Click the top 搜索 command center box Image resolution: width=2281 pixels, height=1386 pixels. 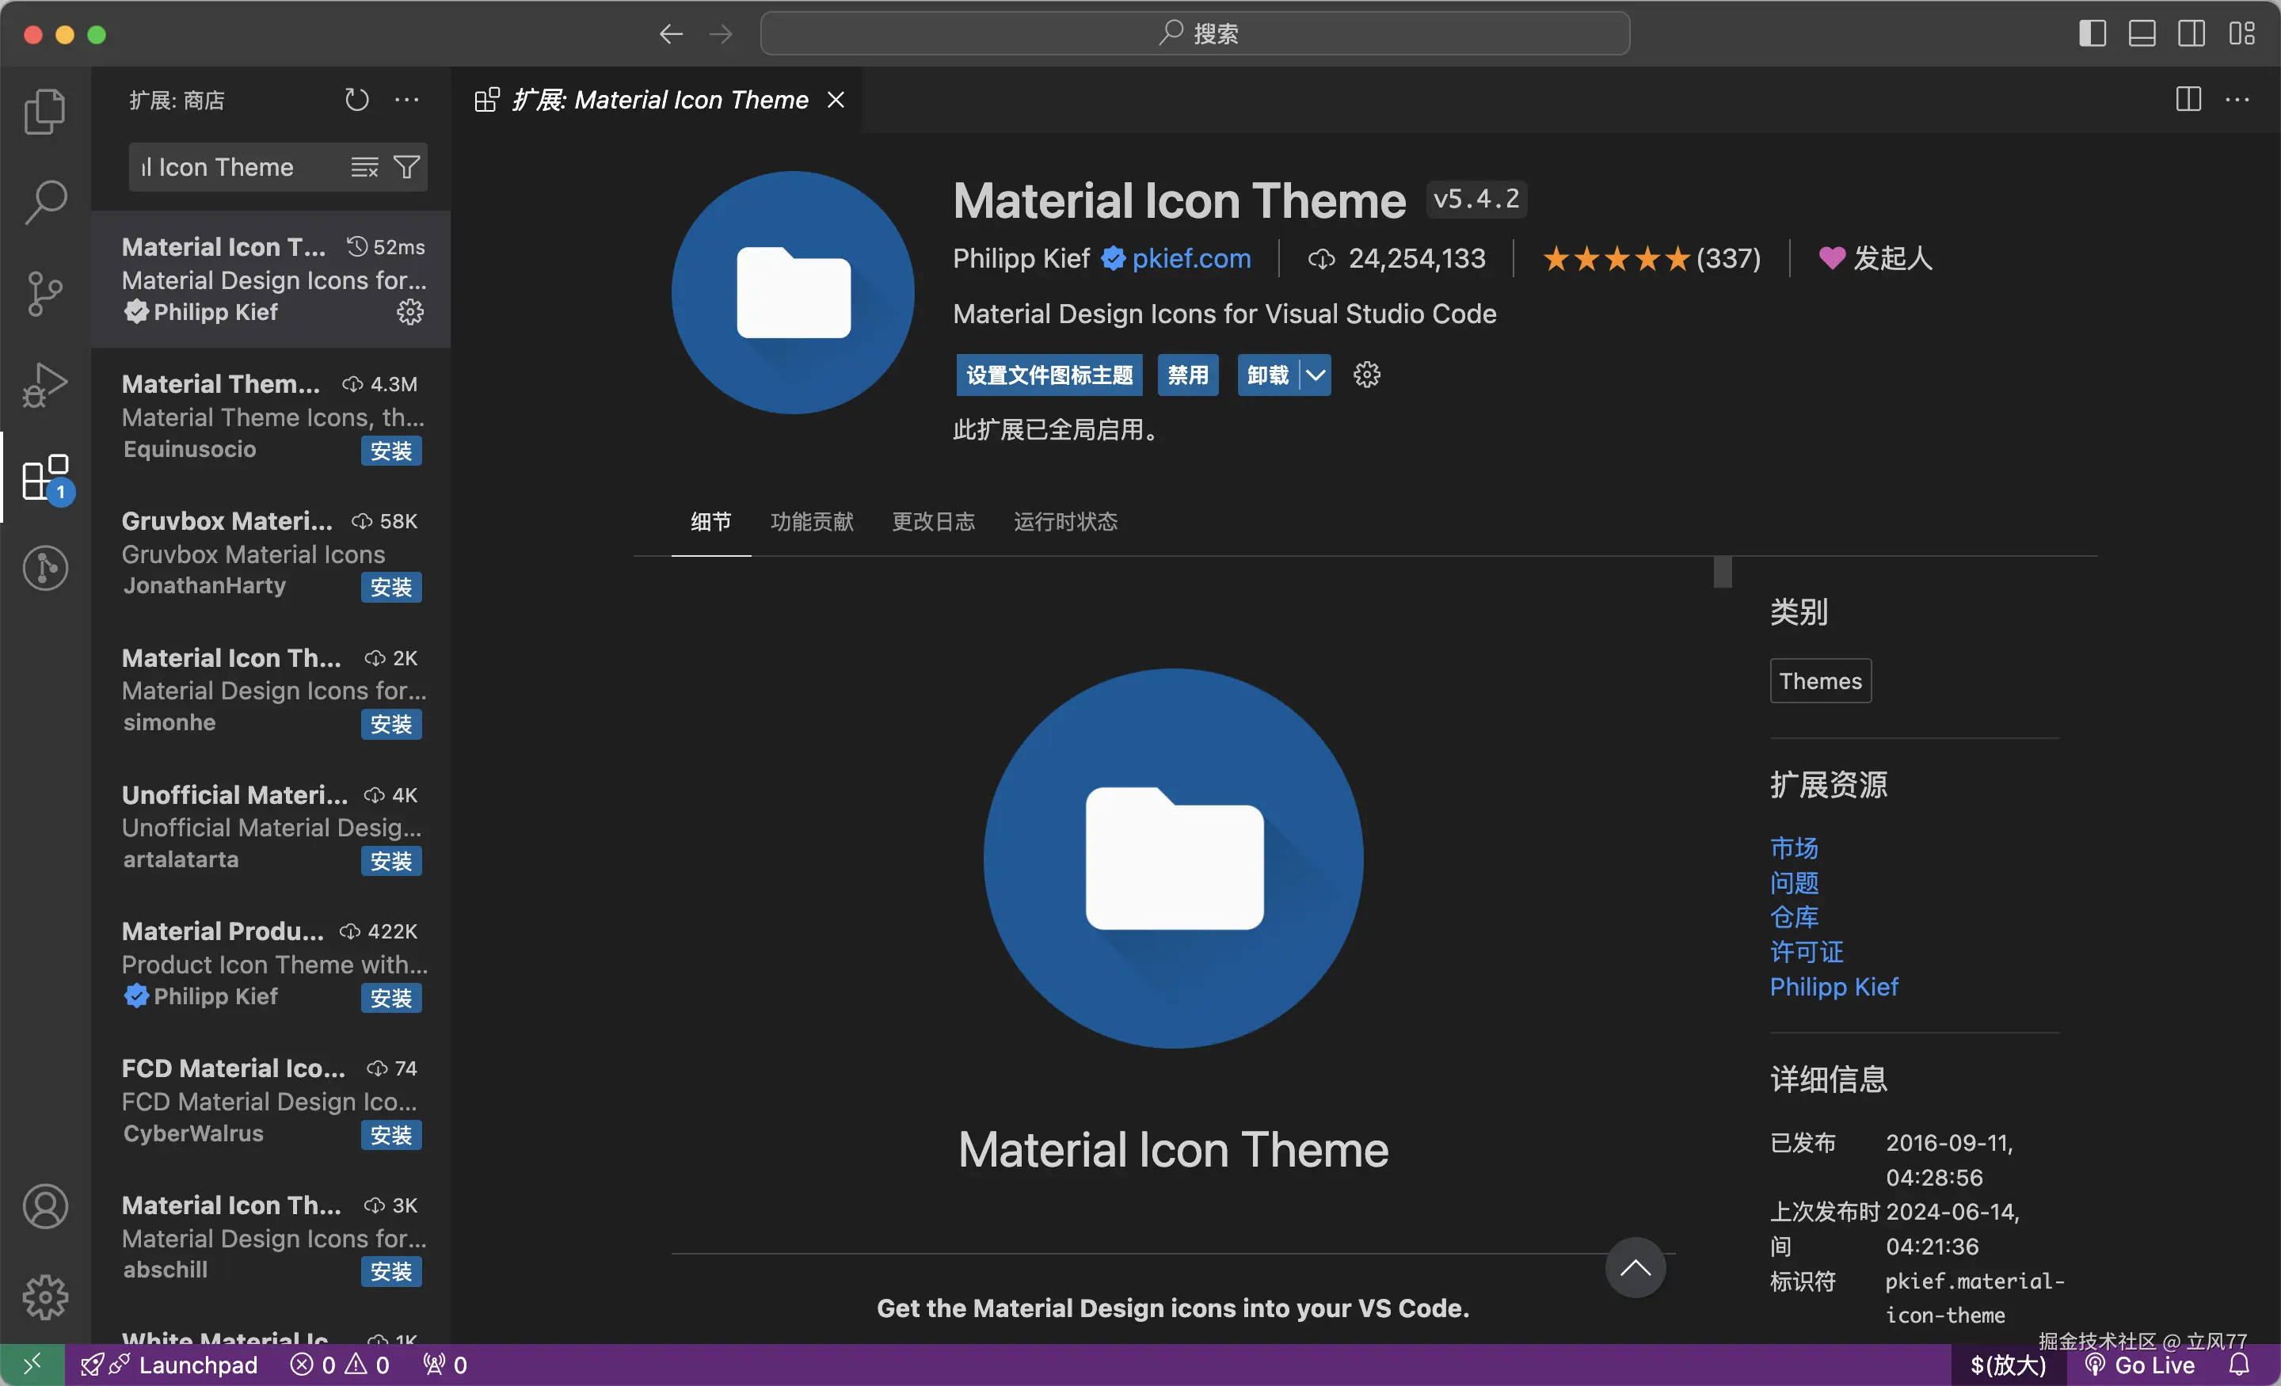tap(1194, 34)
